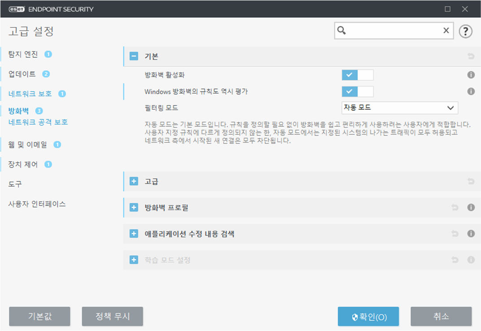Open the 필터링 모드 dropdown
481x331 pixels.
point(399,107)
